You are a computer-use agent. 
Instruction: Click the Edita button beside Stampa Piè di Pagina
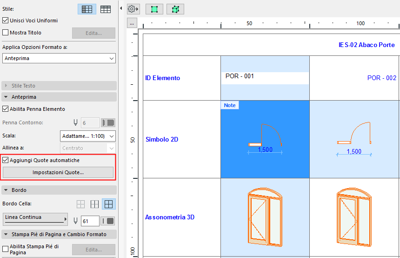coord(93,250)
